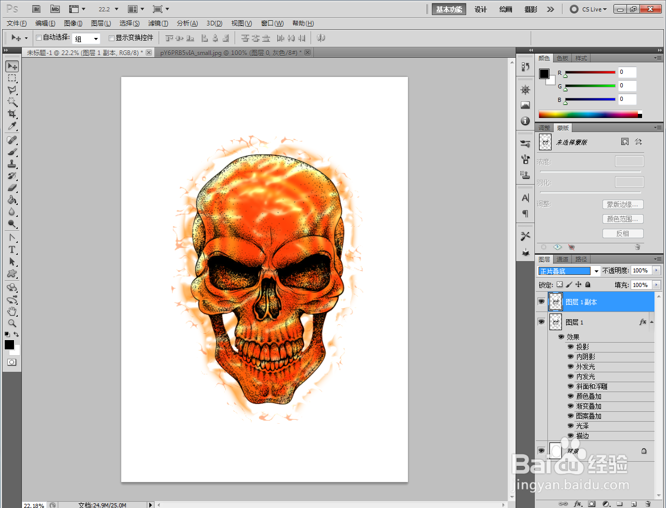Select the Move tool
666x508 pixels.
click(12, 66)
